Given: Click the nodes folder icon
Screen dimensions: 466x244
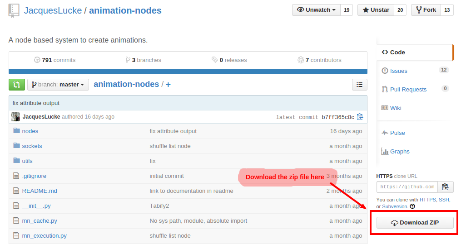Looking at the screenshot, I should click(x=17, y=130).
